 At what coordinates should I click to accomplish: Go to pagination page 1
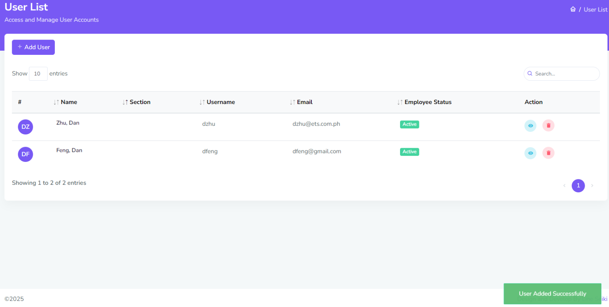pos(578,185)
